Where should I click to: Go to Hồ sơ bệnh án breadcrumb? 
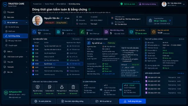(61, 4)
